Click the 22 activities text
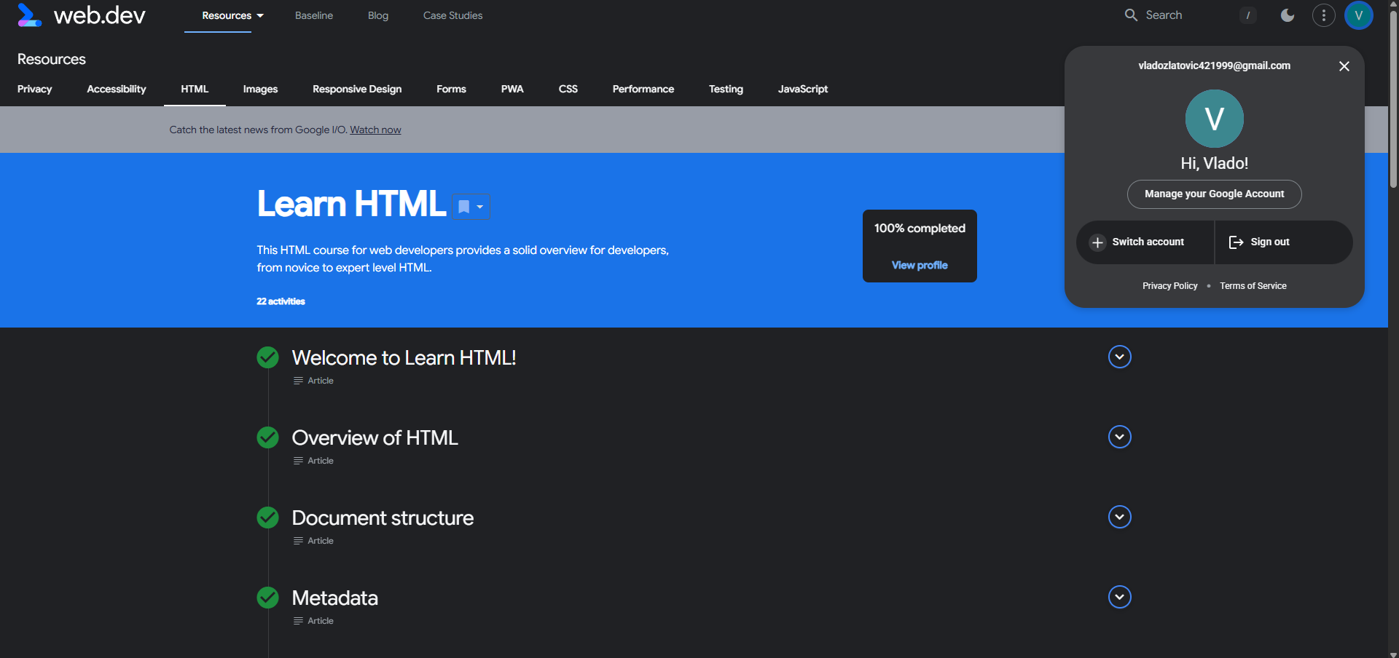Image resolution: width=1399 pixels, height=658 pixels. (x=281, y=301)
